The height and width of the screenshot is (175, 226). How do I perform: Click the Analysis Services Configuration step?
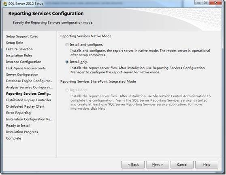click(x=30, y=87)
